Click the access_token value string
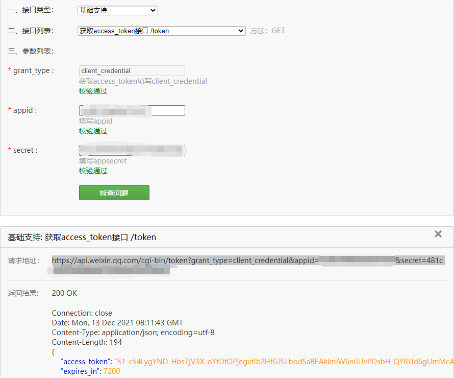 pos(284,362)
